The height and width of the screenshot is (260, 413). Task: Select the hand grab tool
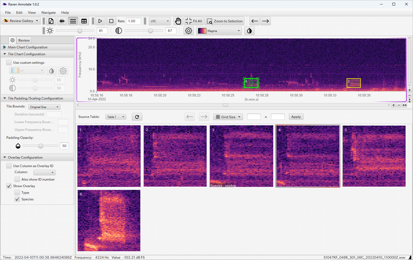click(x=178, y=21)
